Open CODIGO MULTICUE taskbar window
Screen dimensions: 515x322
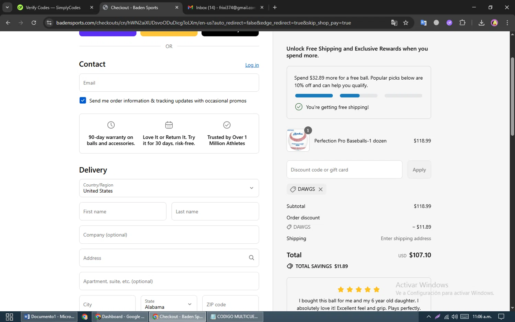coord(235,317)
